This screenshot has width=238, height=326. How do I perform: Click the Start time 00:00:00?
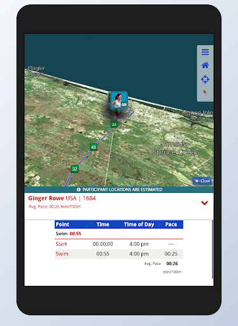103,244
